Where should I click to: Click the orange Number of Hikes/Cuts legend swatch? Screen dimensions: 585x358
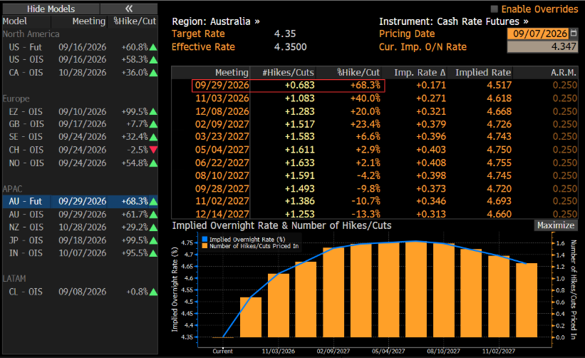[x=205, y=246]
